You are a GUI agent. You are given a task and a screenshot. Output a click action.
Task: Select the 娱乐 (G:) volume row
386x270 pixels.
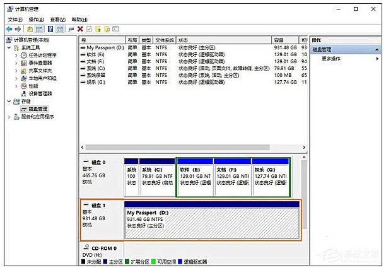(194, 82)
